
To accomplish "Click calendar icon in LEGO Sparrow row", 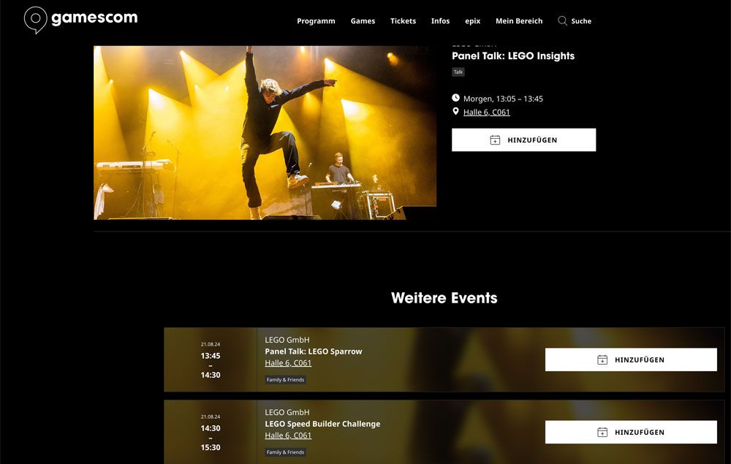I will [x=602, y=360].
